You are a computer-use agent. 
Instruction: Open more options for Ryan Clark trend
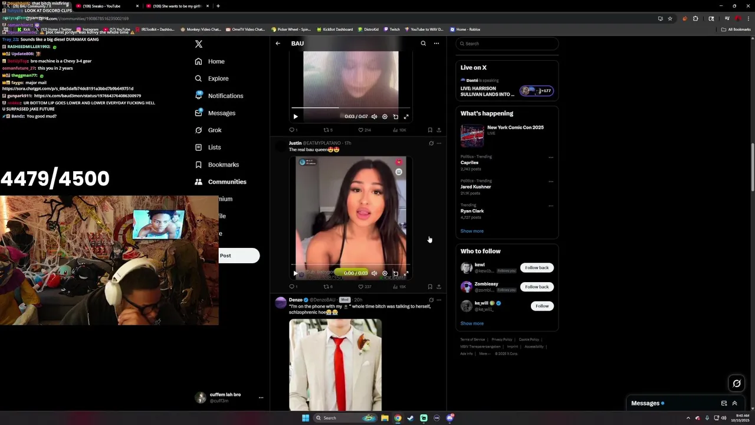pyautogui.click(x=551, y=206)
